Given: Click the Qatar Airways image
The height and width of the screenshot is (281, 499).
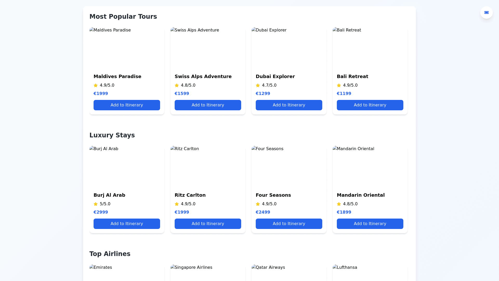Looking at the screenshot, I should [289, 273].
